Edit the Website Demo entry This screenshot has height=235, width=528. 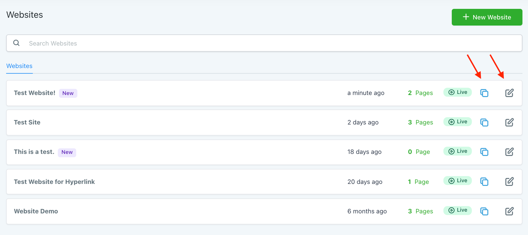pos(509,211)
